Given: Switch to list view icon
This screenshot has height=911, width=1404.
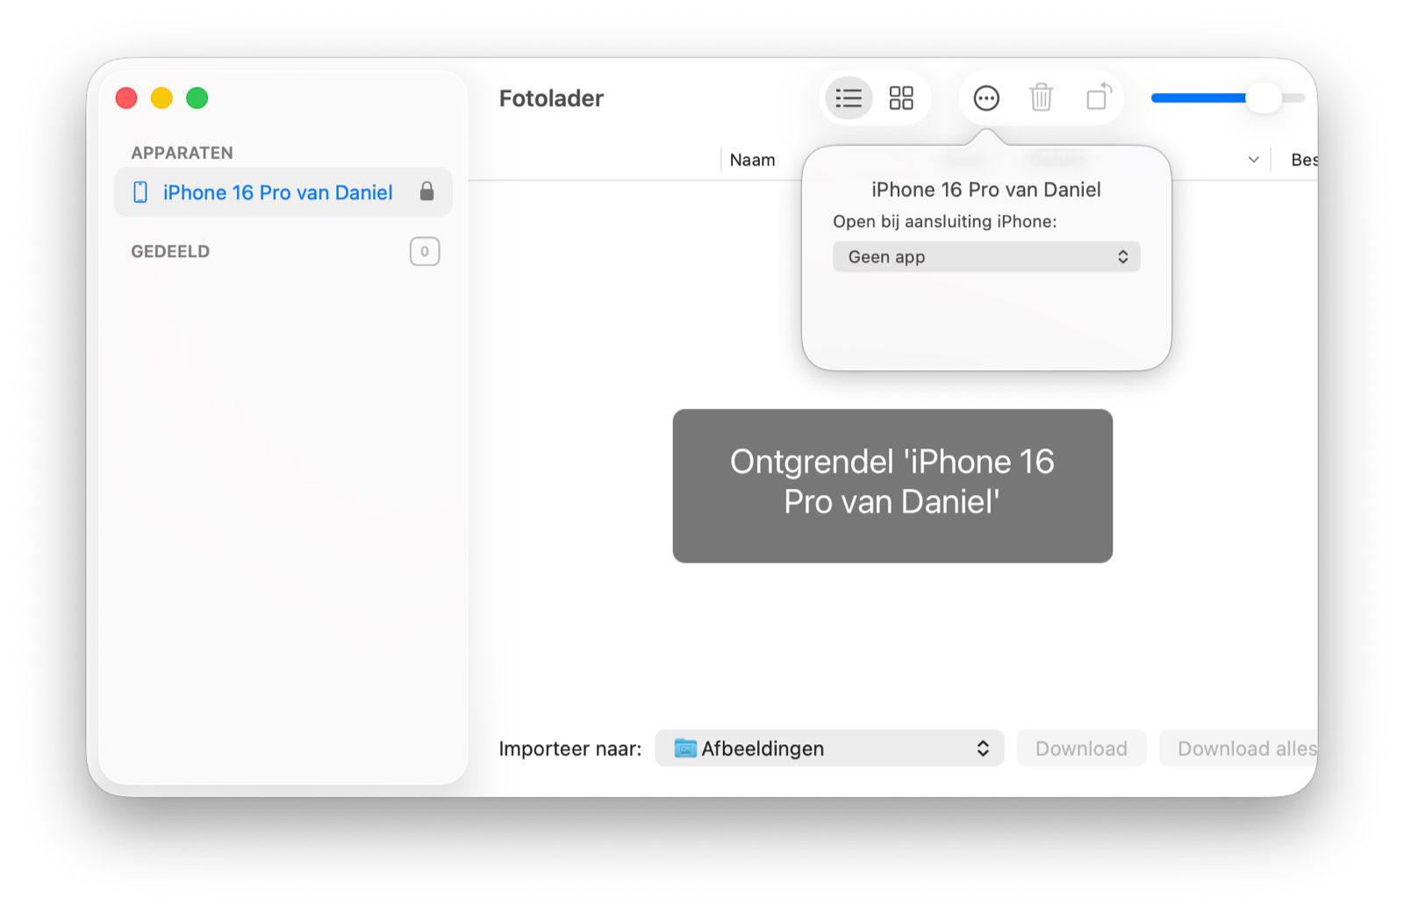Looking at the screenshot, I should (x=849, y=97).
